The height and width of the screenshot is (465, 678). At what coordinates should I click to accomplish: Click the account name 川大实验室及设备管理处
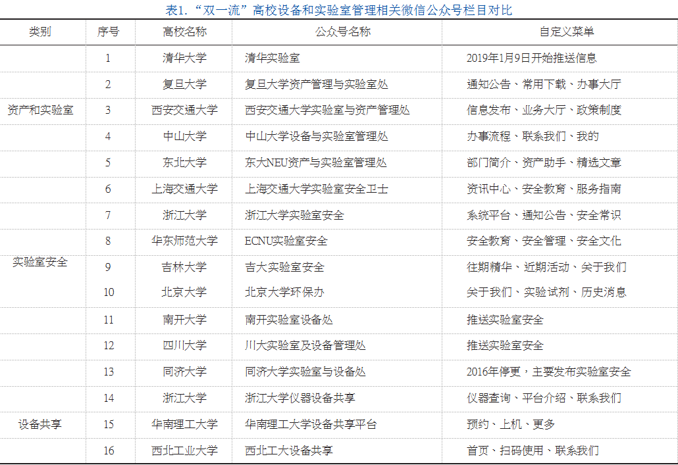[305, 345]
